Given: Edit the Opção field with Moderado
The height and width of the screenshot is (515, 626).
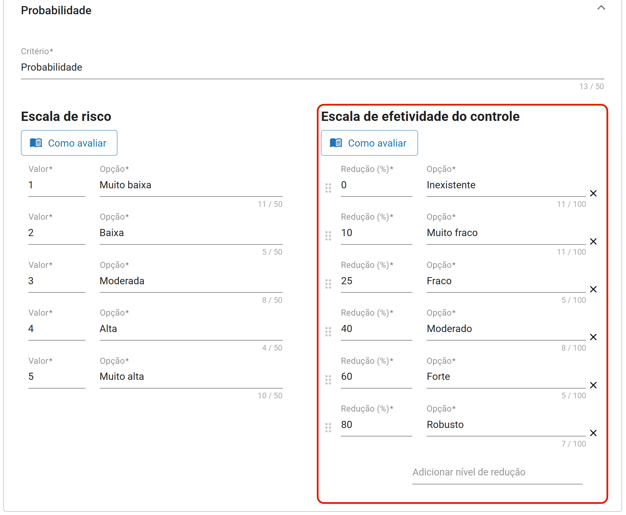Looking at the screenshot, I should point(506,329).
